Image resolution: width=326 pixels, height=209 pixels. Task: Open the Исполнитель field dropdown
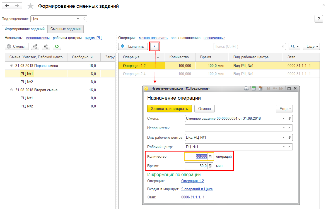[x=284, y=128]
